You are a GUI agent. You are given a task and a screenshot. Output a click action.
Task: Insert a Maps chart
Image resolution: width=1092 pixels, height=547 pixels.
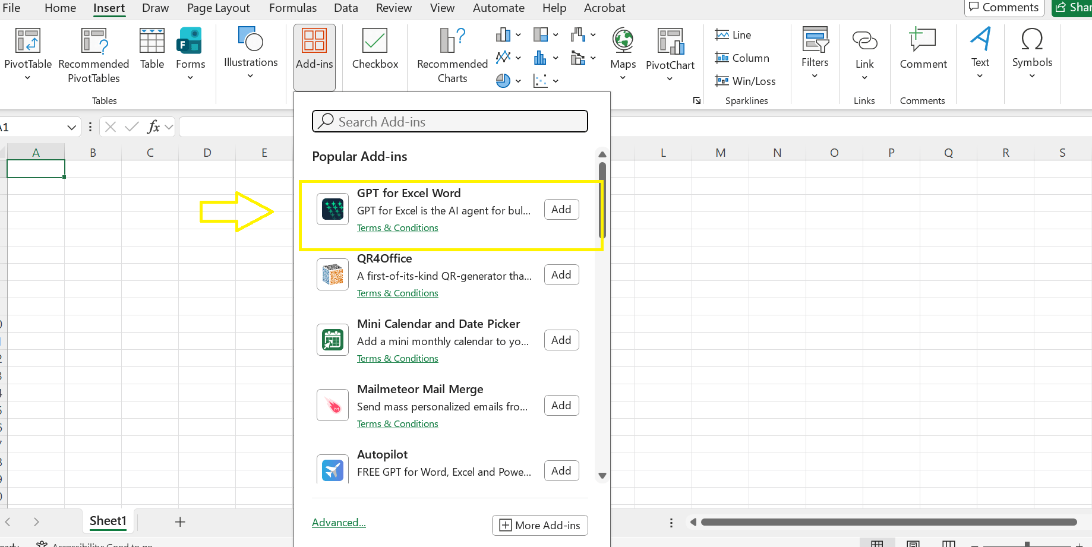point(622,52)
